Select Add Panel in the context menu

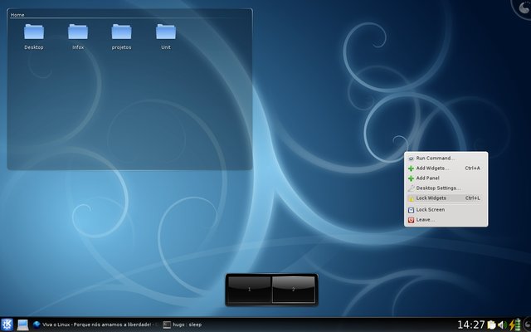(446, 178)
